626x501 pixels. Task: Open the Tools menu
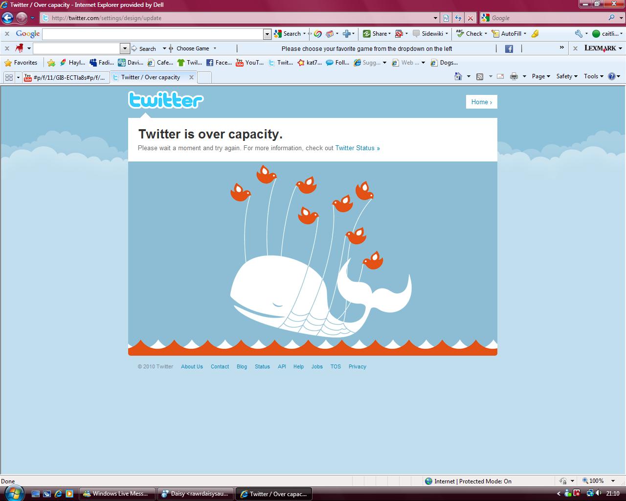[x=593, y=76]
